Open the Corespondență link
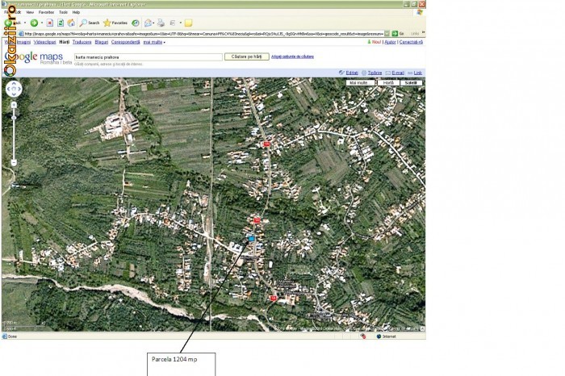565x376 pixels. (x=125, y=42)
